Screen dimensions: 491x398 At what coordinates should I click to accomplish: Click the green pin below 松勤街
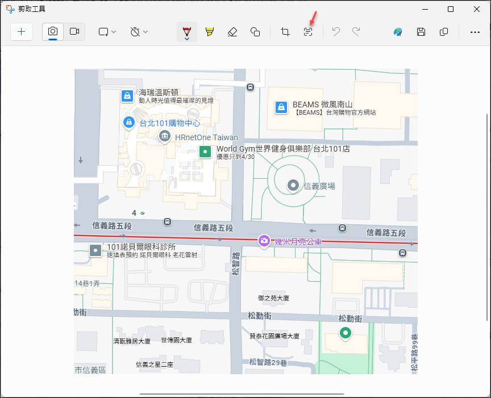346,333
